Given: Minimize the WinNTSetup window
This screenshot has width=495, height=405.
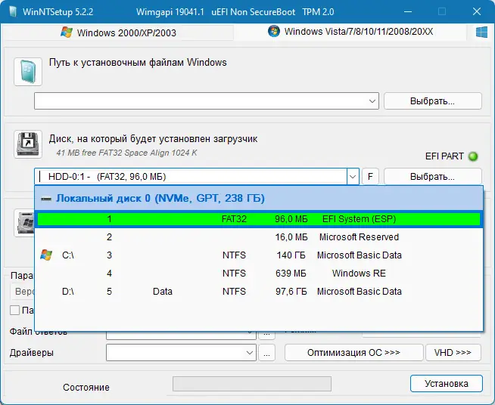Looking at the screenshot, I should 408,12.
